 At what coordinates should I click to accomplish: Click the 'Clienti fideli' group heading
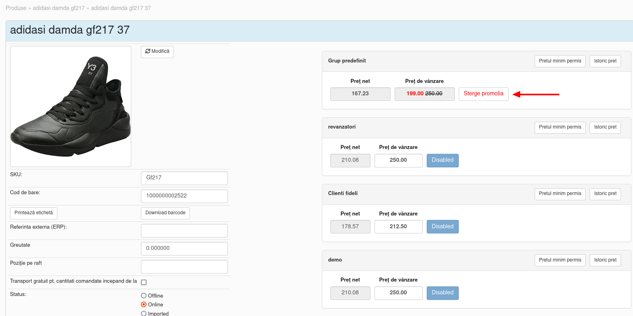[342, 193]
